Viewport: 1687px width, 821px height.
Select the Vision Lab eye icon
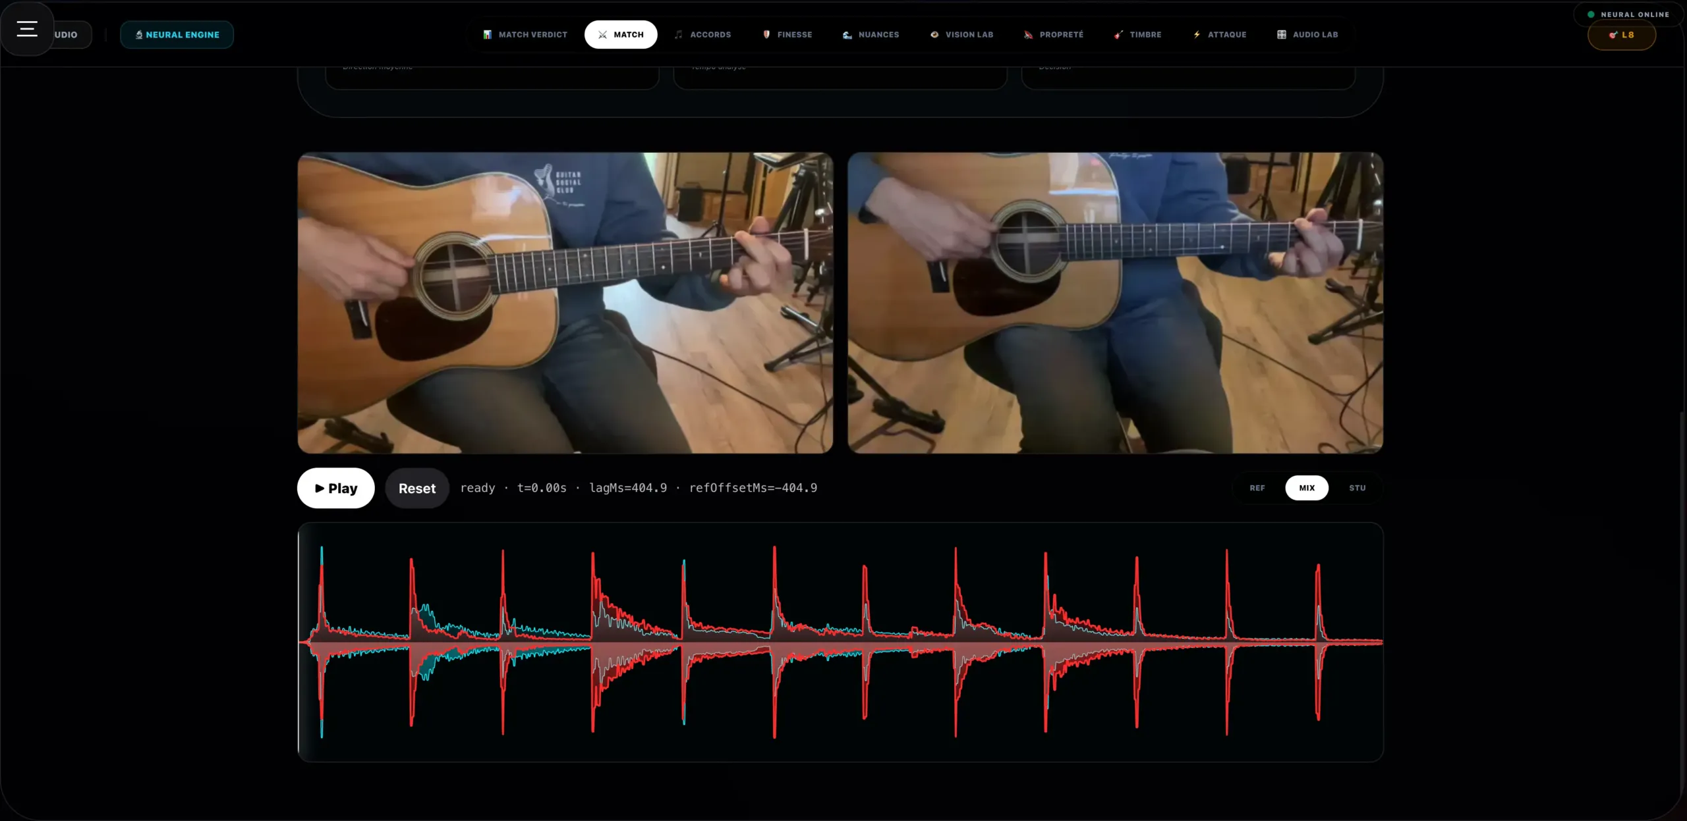click(x=935, y=34)
